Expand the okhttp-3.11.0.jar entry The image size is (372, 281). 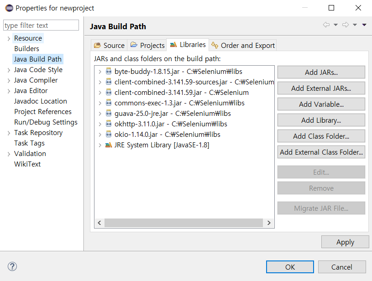pyautogui.click(x=100, y=124)
